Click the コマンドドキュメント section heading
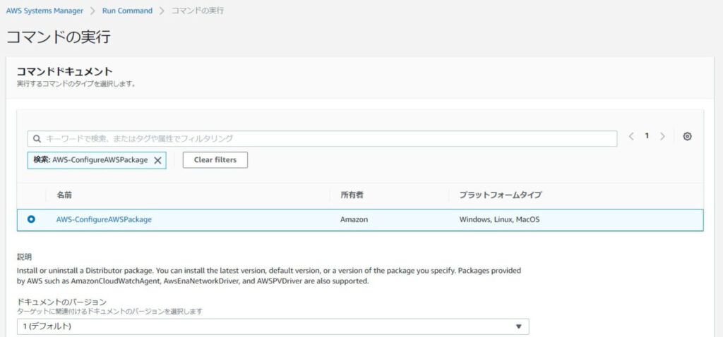The height and width of the screenshot is (337, 723). 64,71
